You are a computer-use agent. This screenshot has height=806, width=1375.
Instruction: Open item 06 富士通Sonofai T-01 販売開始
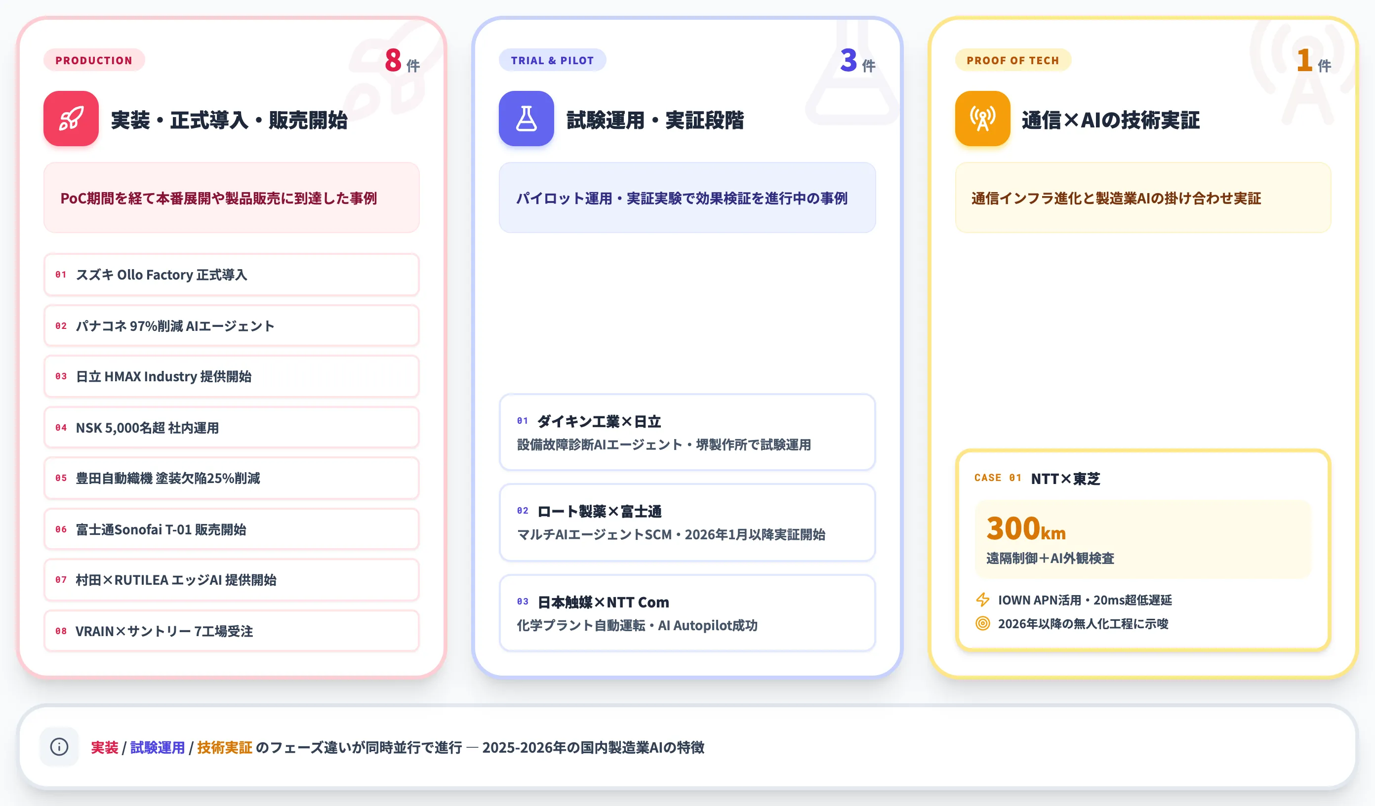tap(231, 529)
